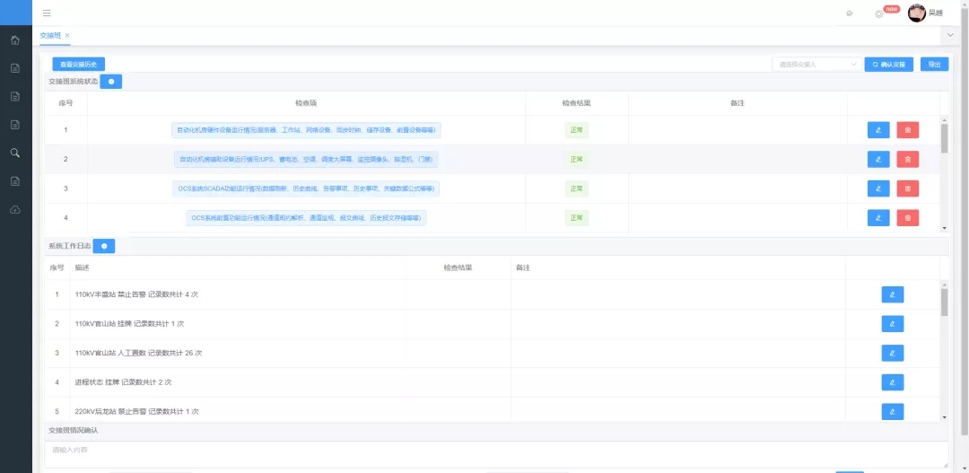This screenshot has width=969, height=473.
Task: Open the 请选择交接人 dropdown
Action: [816, 65]
